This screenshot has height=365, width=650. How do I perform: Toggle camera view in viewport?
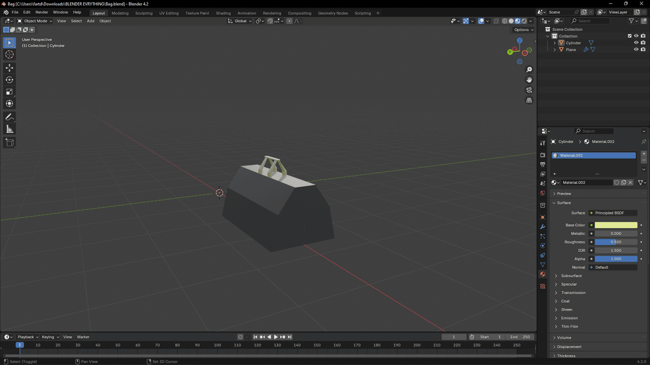click(x=529, y=90)
